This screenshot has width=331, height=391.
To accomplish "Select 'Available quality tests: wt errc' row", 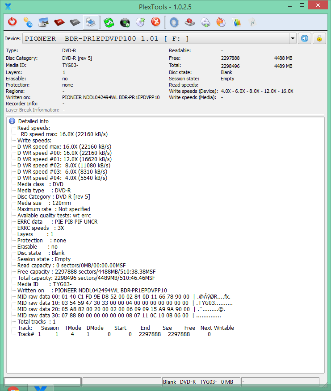I will click(x=54, y=215).
